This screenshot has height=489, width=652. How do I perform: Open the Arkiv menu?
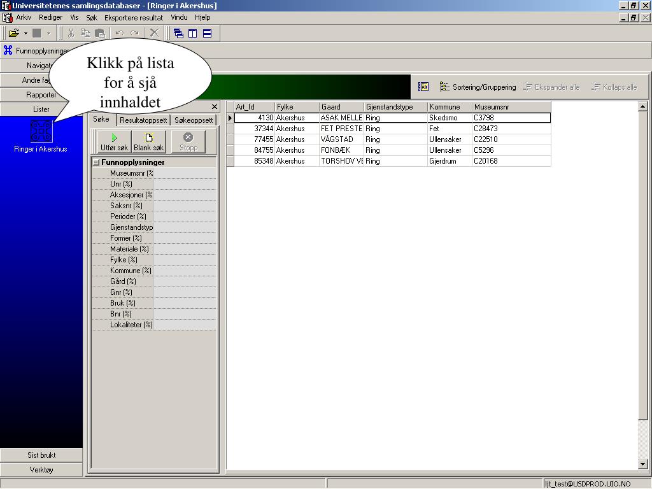coord(24,17)
